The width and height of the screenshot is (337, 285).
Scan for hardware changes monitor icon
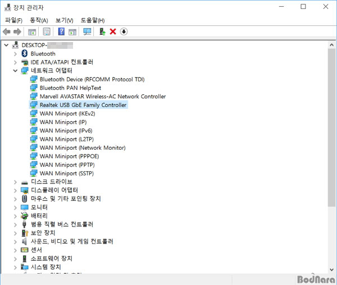(x=87, y=32)
